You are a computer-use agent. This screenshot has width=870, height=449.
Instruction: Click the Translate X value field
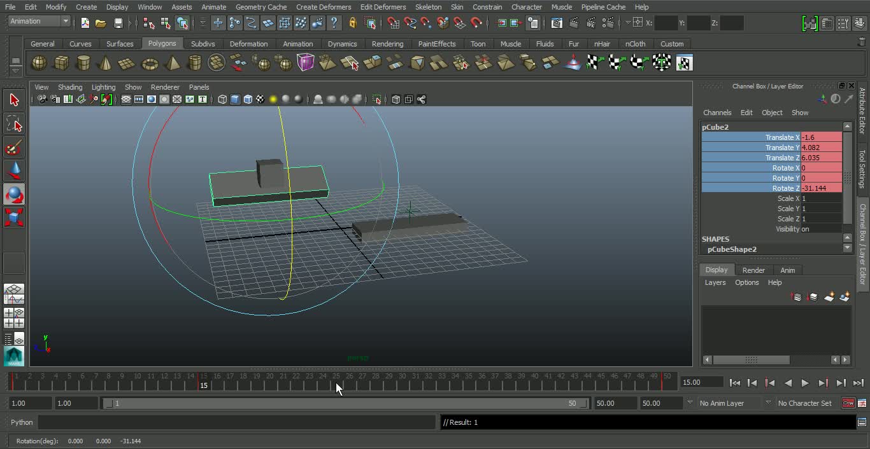tap(822, 137)
